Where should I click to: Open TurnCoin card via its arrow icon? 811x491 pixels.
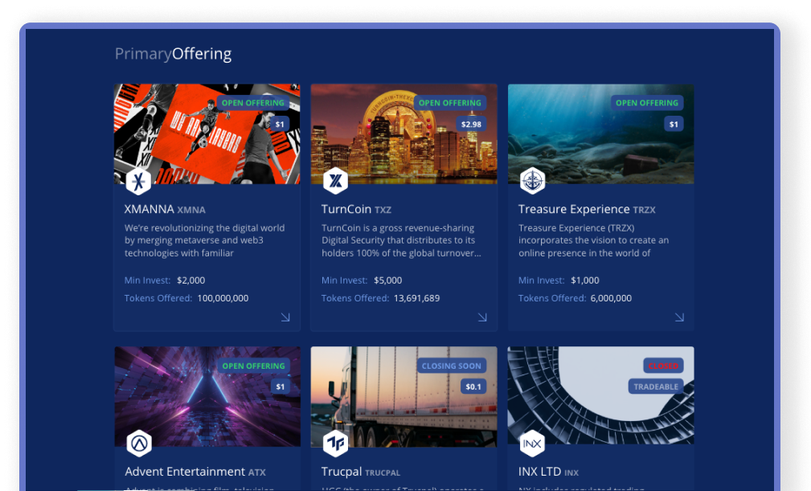[482, 317]
